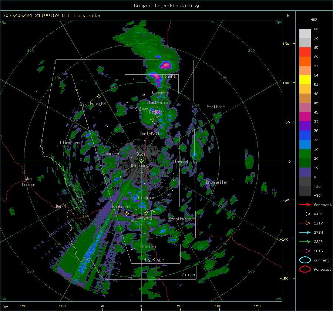Select the orange 111V arrow legend symbol
The height and width of the screenshot is (311, 333).
(305, 223)
